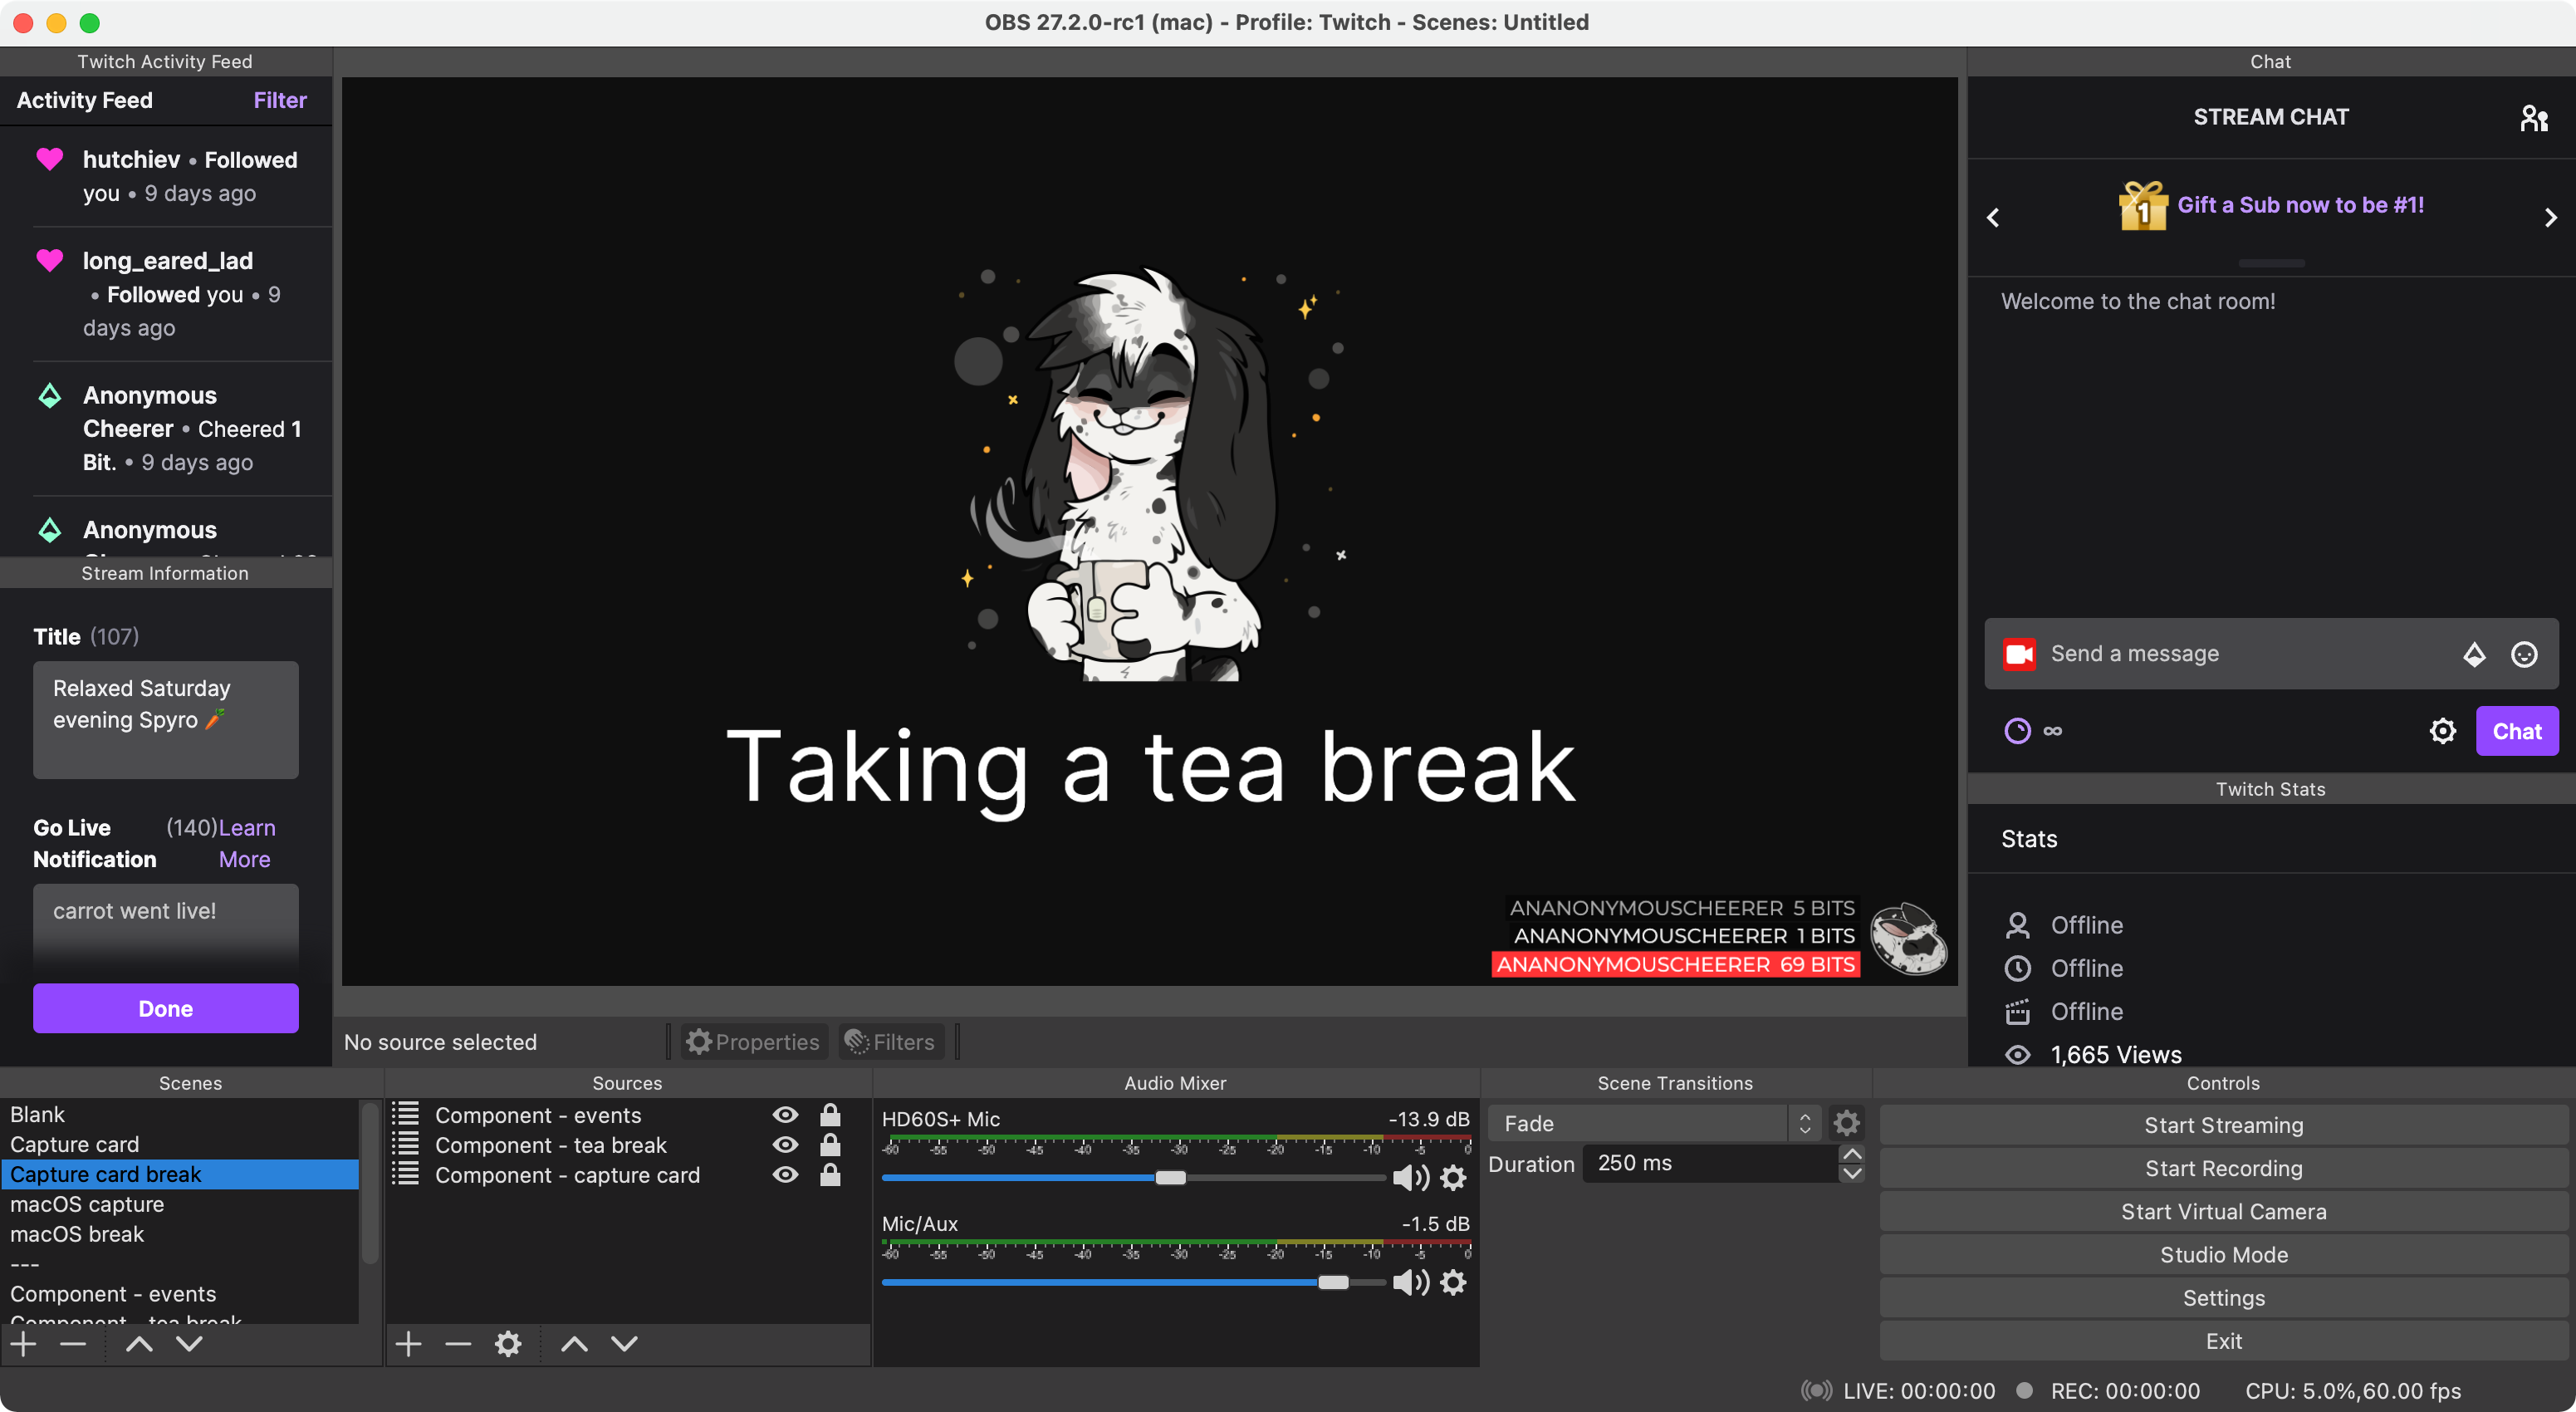Click the Bits cheer icon in chat input
Viewport: 2576px width, 1412px height.
coord(2474,654)
